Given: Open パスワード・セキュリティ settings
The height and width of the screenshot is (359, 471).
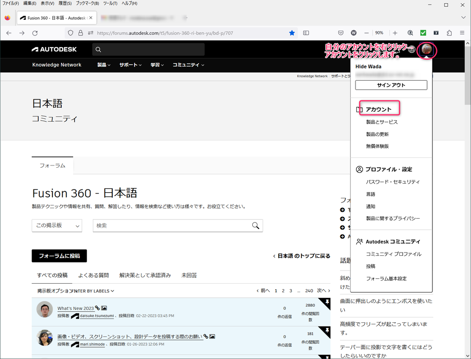Looking at the screenshot, I should click(x=393, y=181).
